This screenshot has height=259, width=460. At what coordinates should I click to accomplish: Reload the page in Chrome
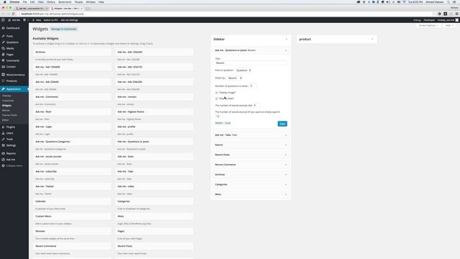click(13, 14)
